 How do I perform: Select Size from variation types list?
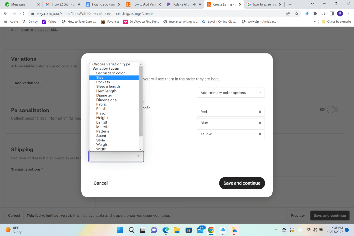pos(100,78)
